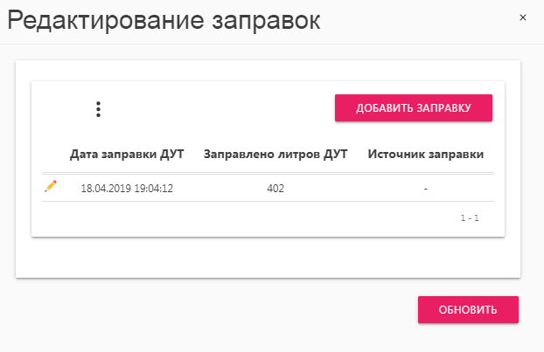Click the blank footer area left of 1 - 1

pyautogui.click(x=243, y=218)
